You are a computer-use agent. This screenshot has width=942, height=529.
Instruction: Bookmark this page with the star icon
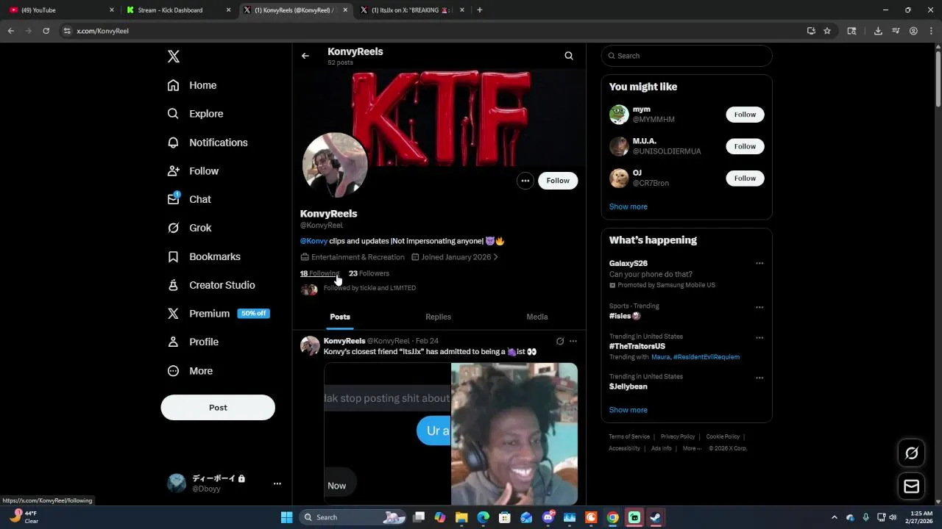827,31
